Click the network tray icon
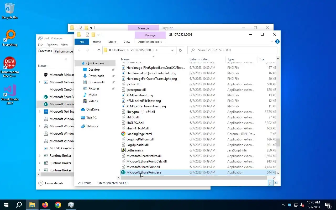The width and height of the screenshot is (336, 210). tap(296, 205)
